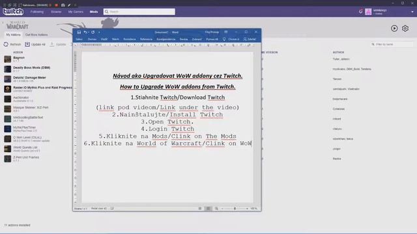Expand the Twitch account dropdown arrow
Viewport: 417px width, 234px height.
pos(412,12)
